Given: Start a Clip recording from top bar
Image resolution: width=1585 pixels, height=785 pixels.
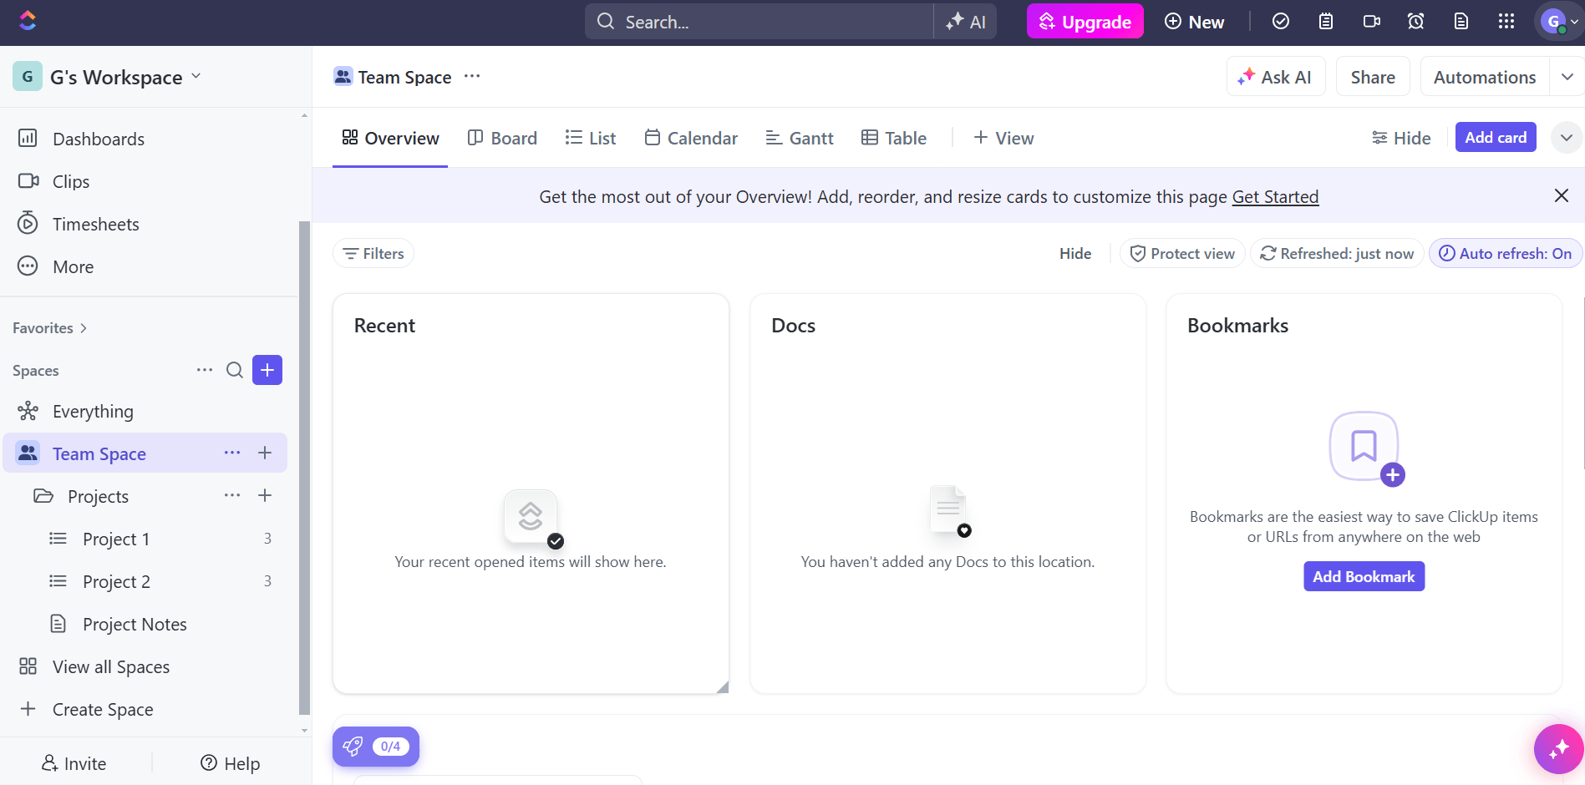Looking at the screenshot, I should [x=1371, y=22].
